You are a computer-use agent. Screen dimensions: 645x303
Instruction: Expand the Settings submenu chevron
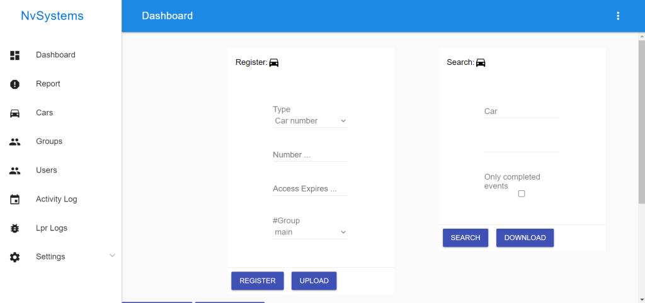click(x=112, y=256)
